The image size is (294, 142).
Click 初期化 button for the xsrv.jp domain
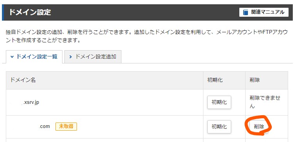tap(219, 102)
